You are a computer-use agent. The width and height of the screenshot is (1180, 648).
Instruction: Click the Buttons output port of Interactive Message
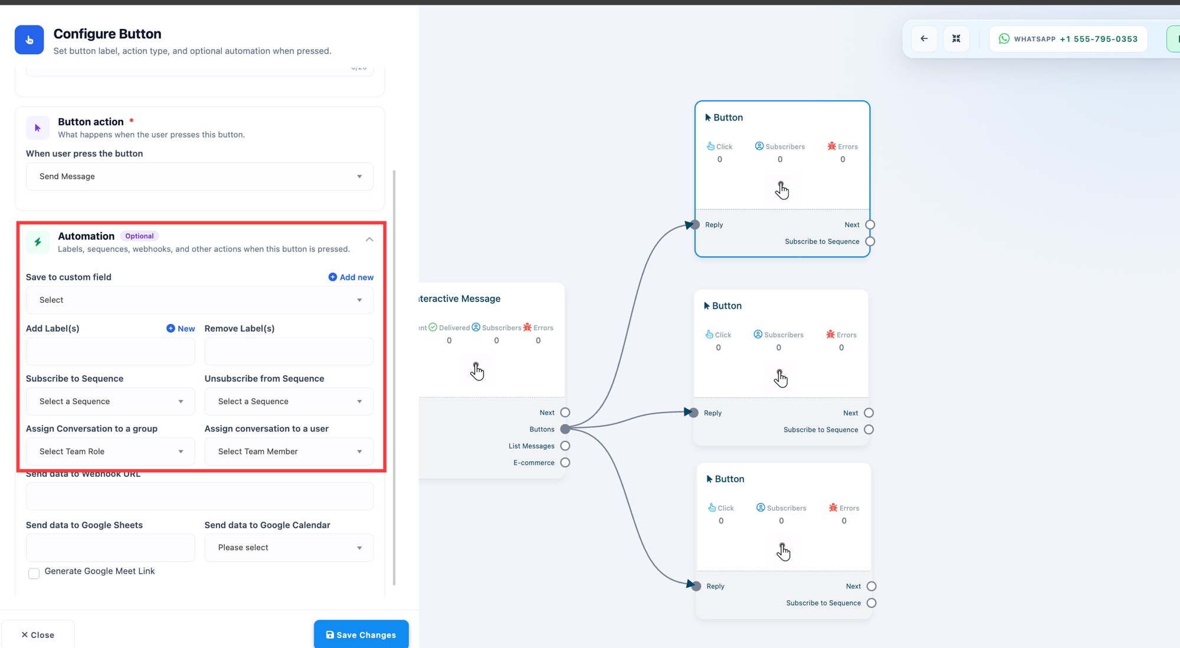[x=565, y=429]
